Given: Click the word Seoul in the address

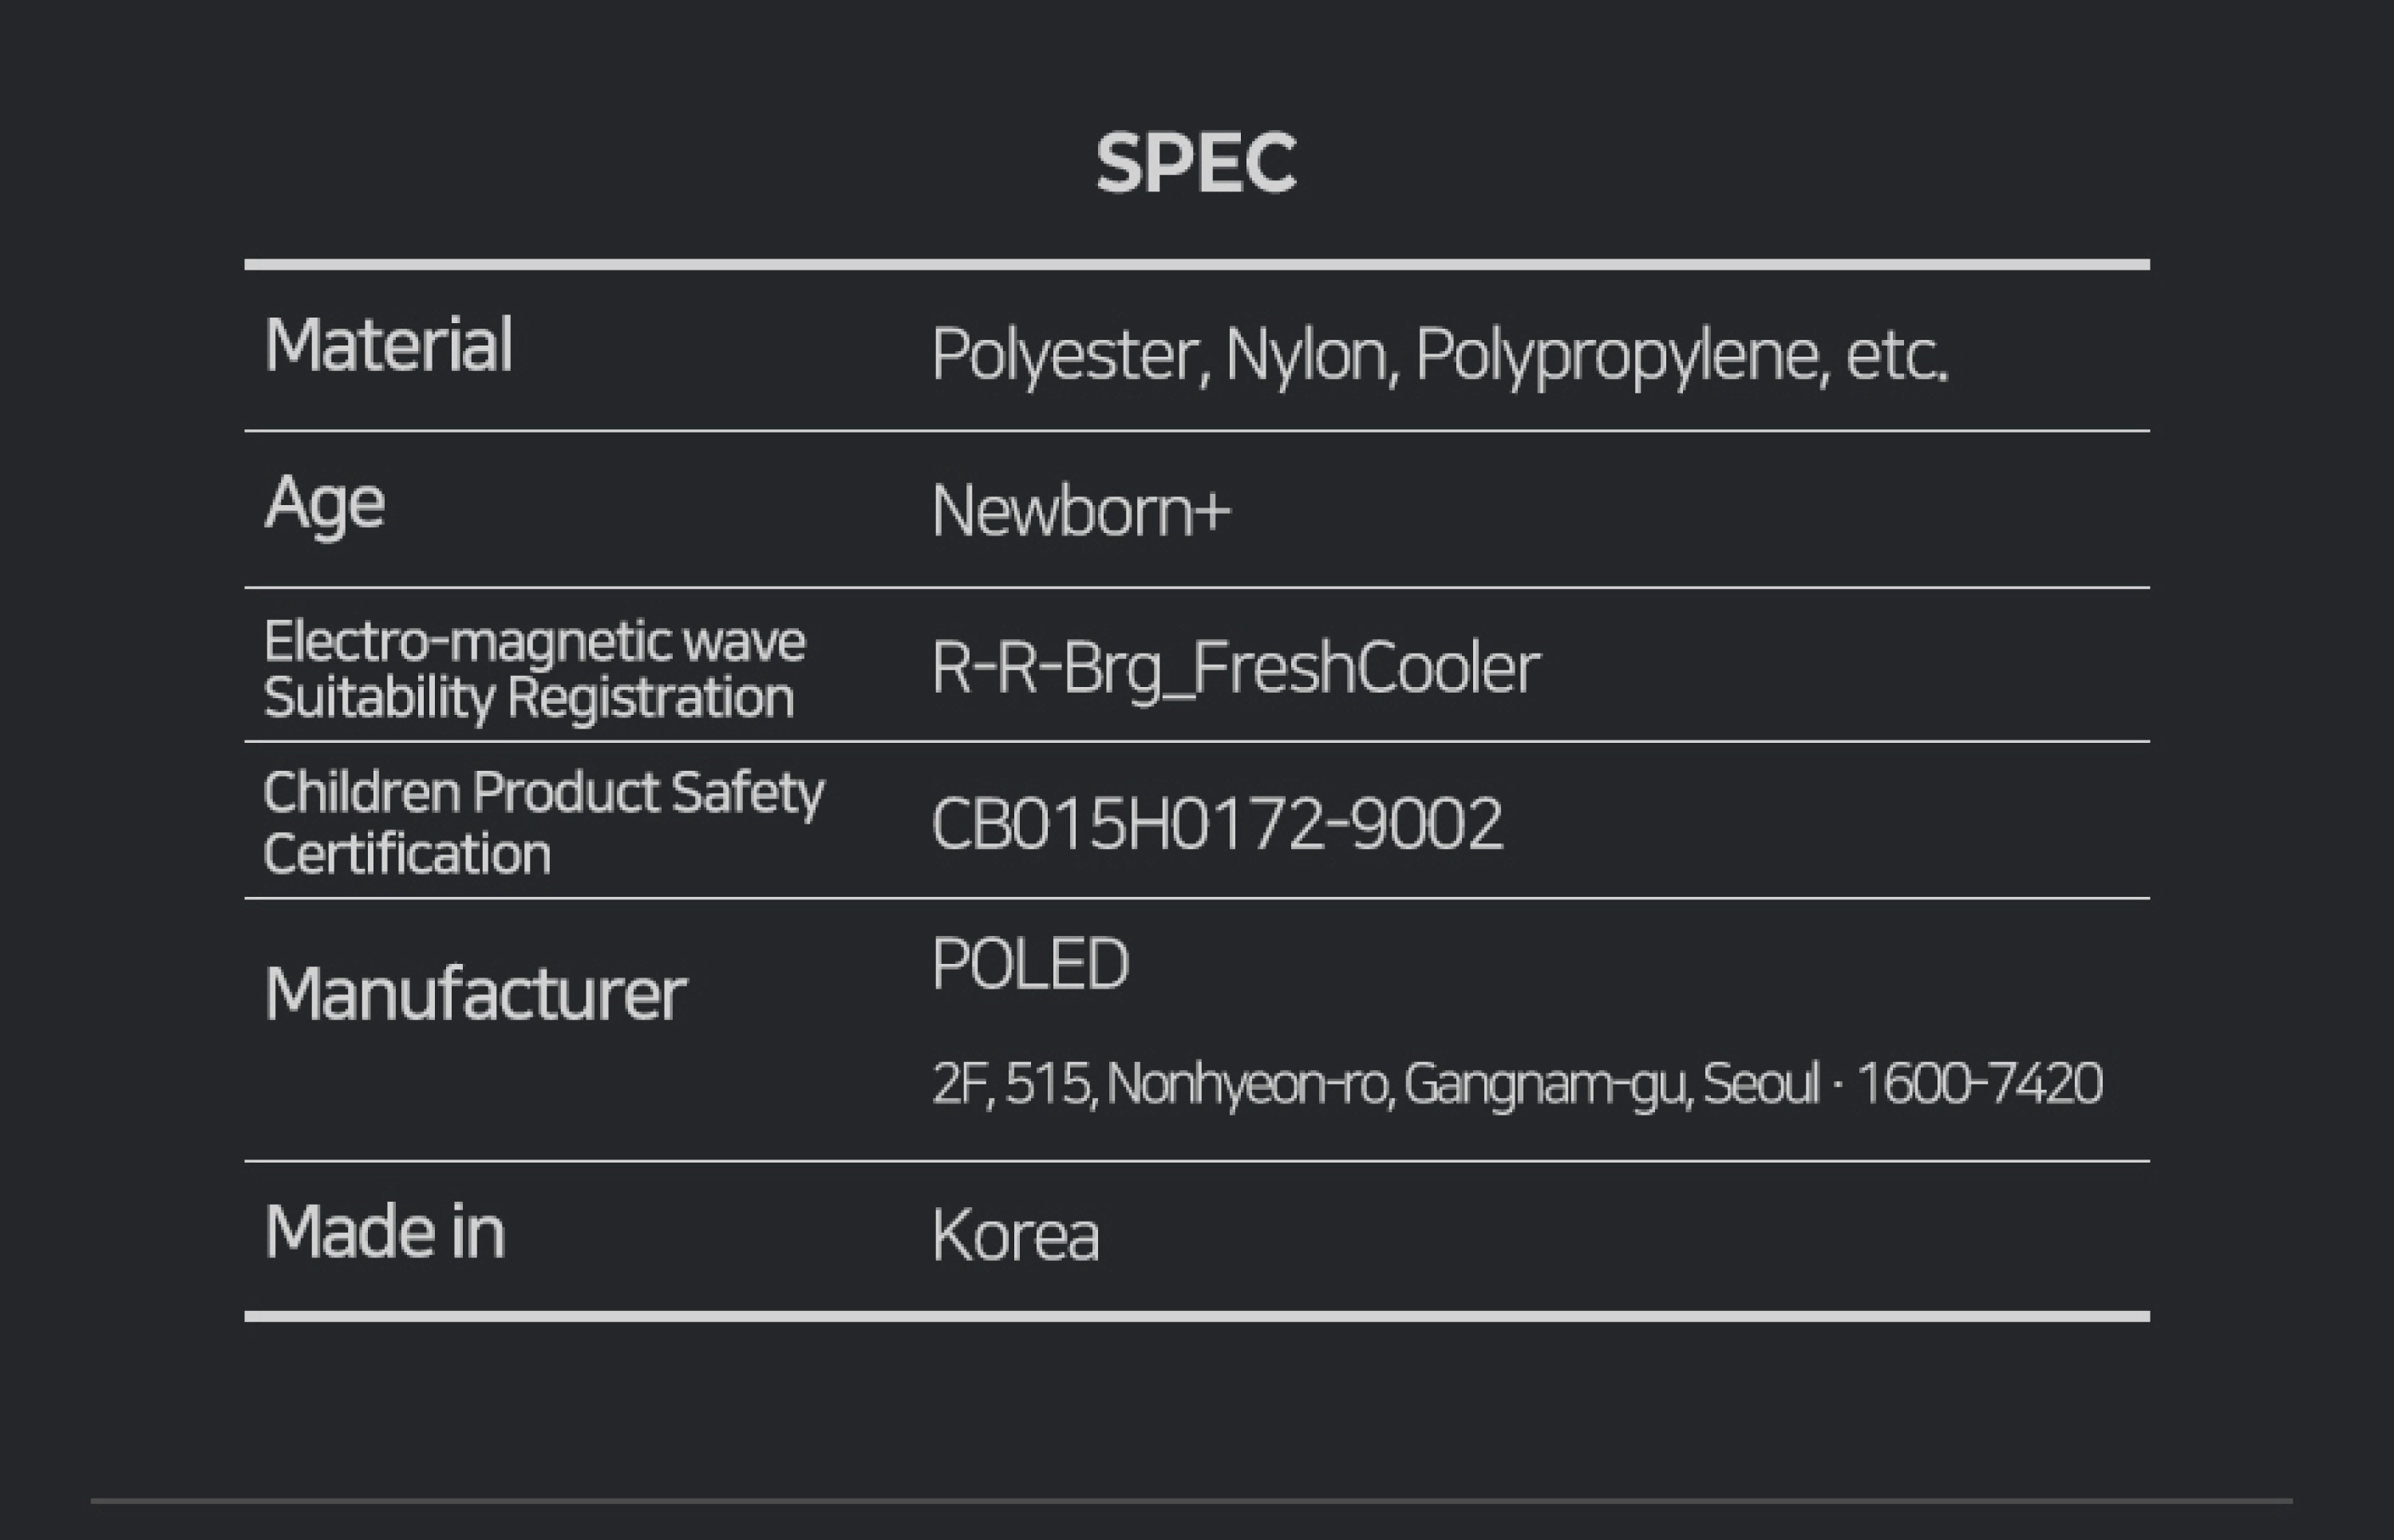Looking at the screenshot, I should click(1761, 1083).
